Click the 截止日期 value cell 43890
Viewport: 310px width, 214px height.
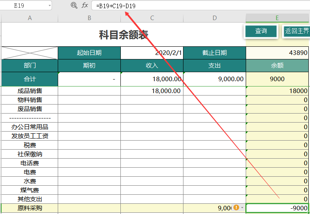point(277,53)
